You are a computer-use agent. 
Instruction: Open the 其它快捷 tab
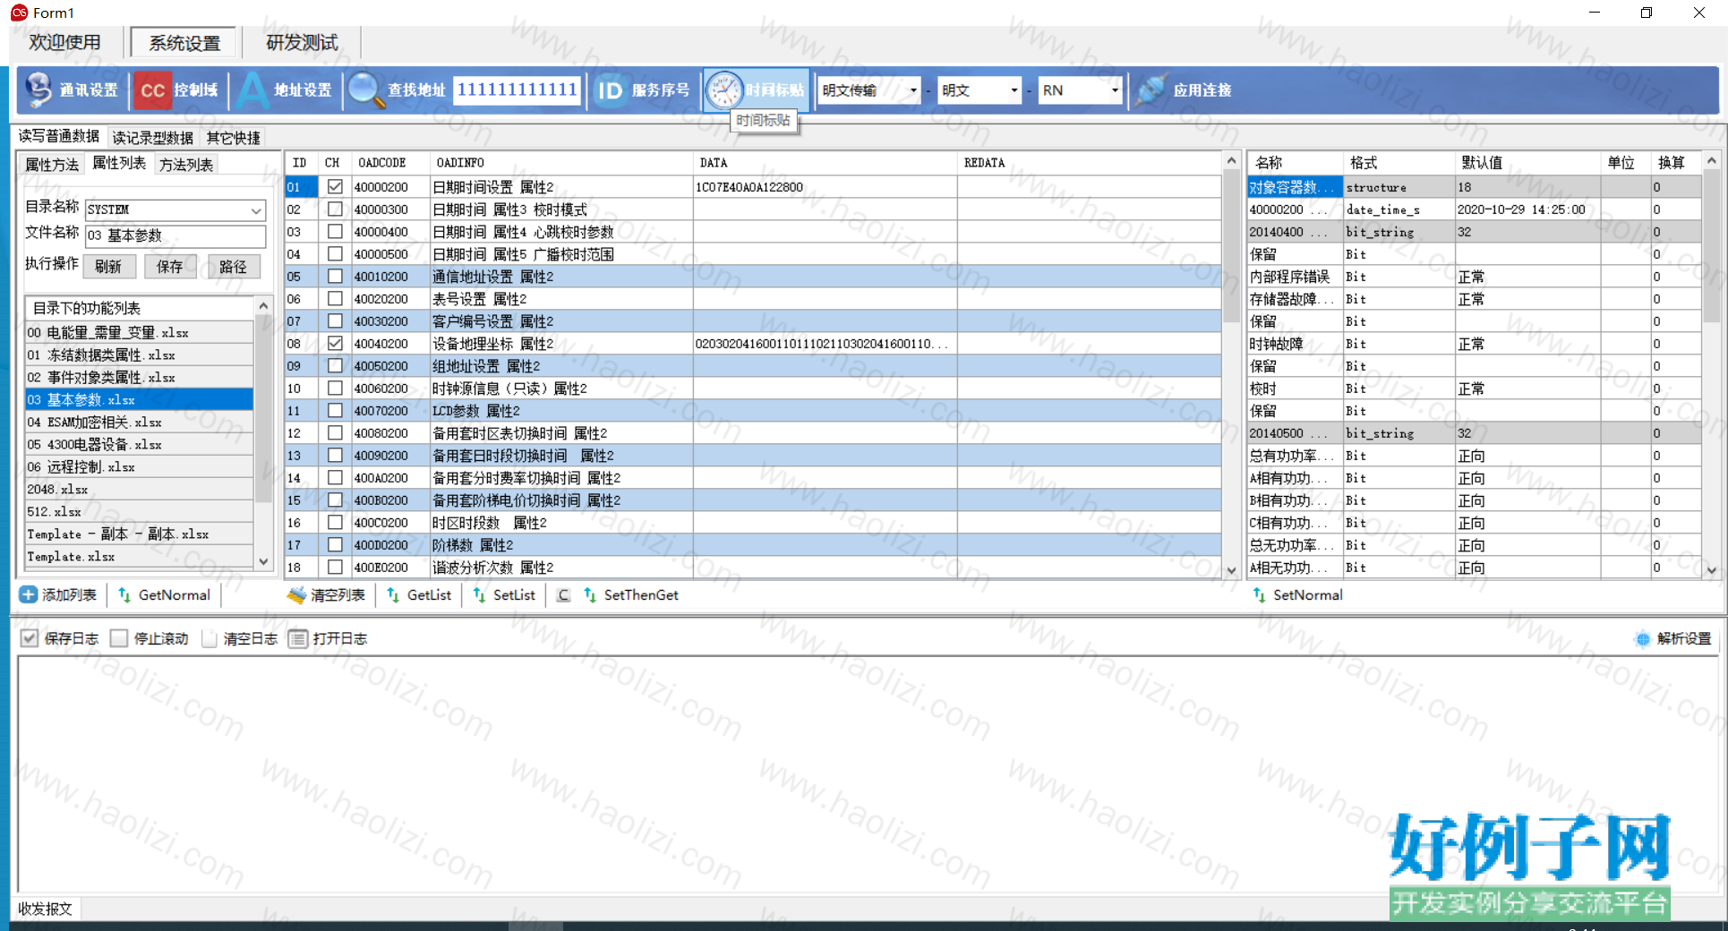[233, 138]
